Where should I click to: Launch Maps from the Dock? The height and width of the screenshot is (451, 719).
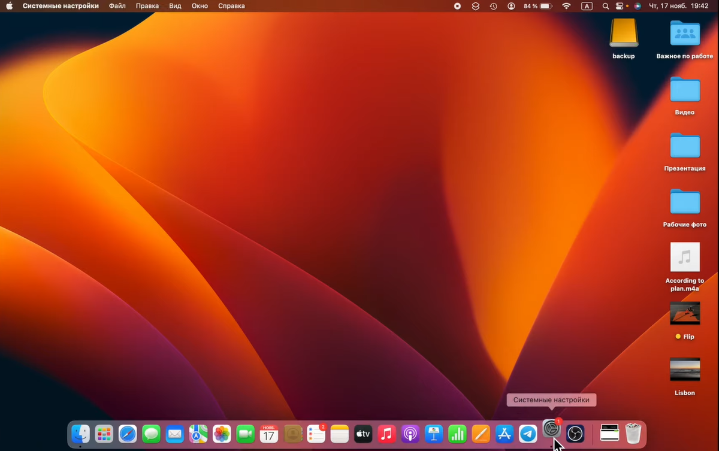click(198, 434)
